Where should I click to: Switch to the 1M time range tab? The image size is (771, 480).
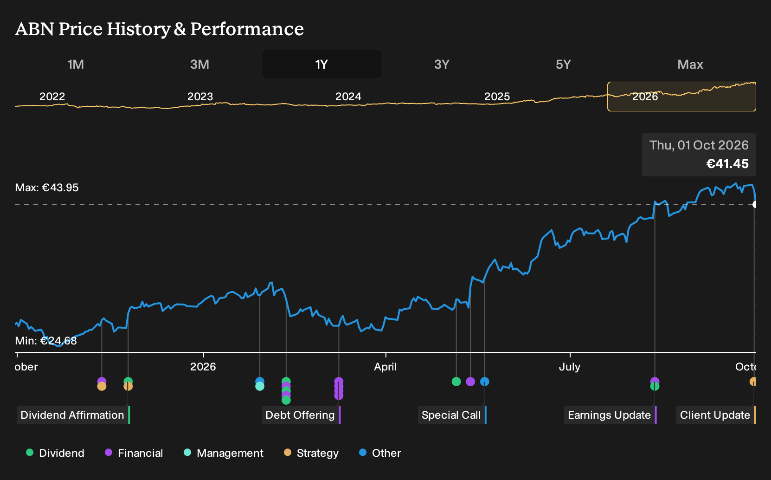tap(76, 64)
